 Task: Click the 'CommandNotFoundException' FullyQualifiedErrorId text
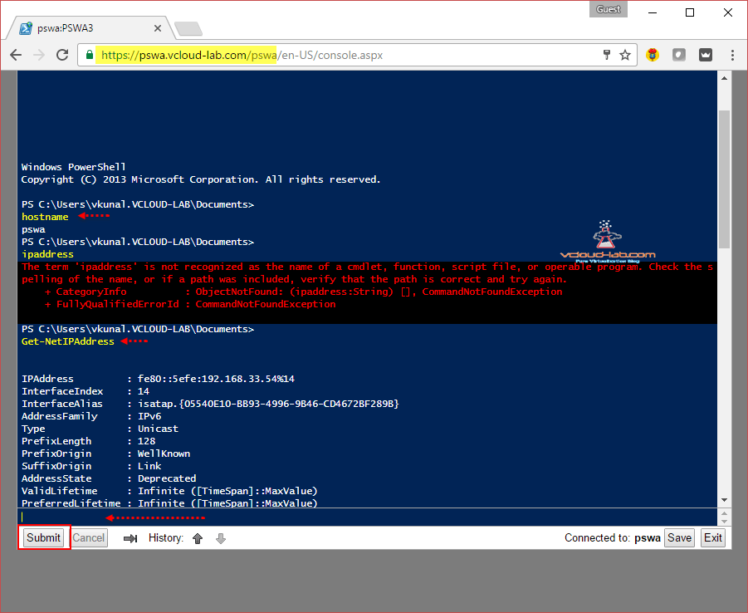(x=266, y=304)
